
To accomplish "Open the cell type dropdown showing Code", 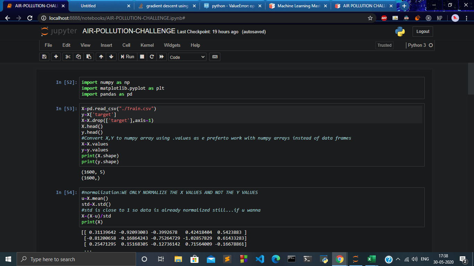I will [x=187, y=57].
